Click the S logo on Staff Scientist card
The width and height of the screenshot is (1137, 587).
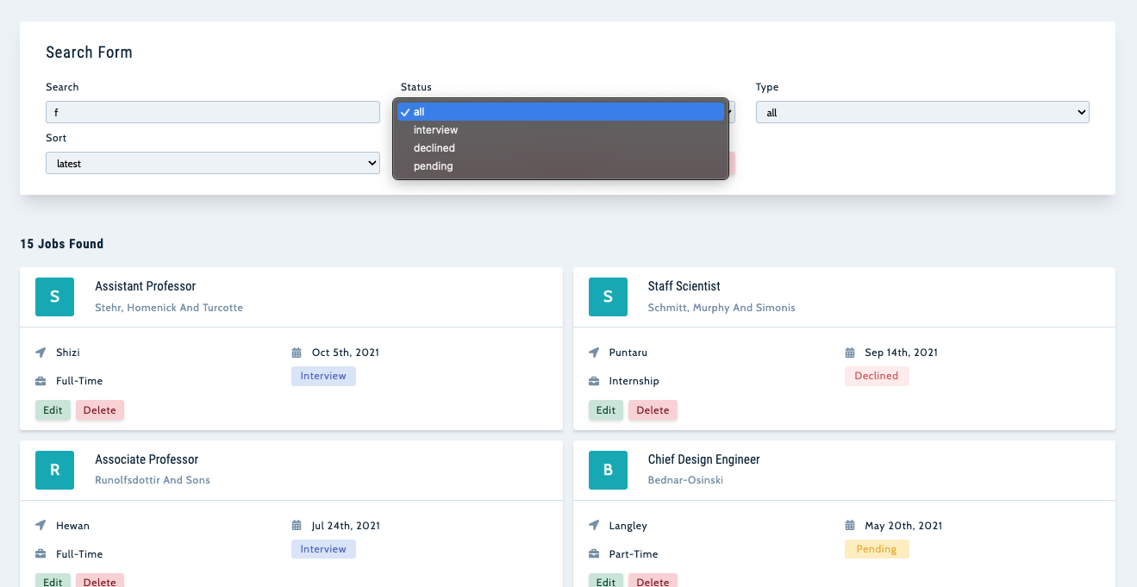608,297
